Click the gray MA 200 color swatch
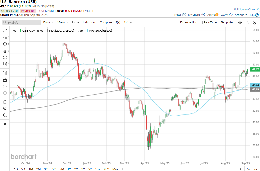Screen dimensions: 260x171 pyautogui.click(x=48, y=31)
